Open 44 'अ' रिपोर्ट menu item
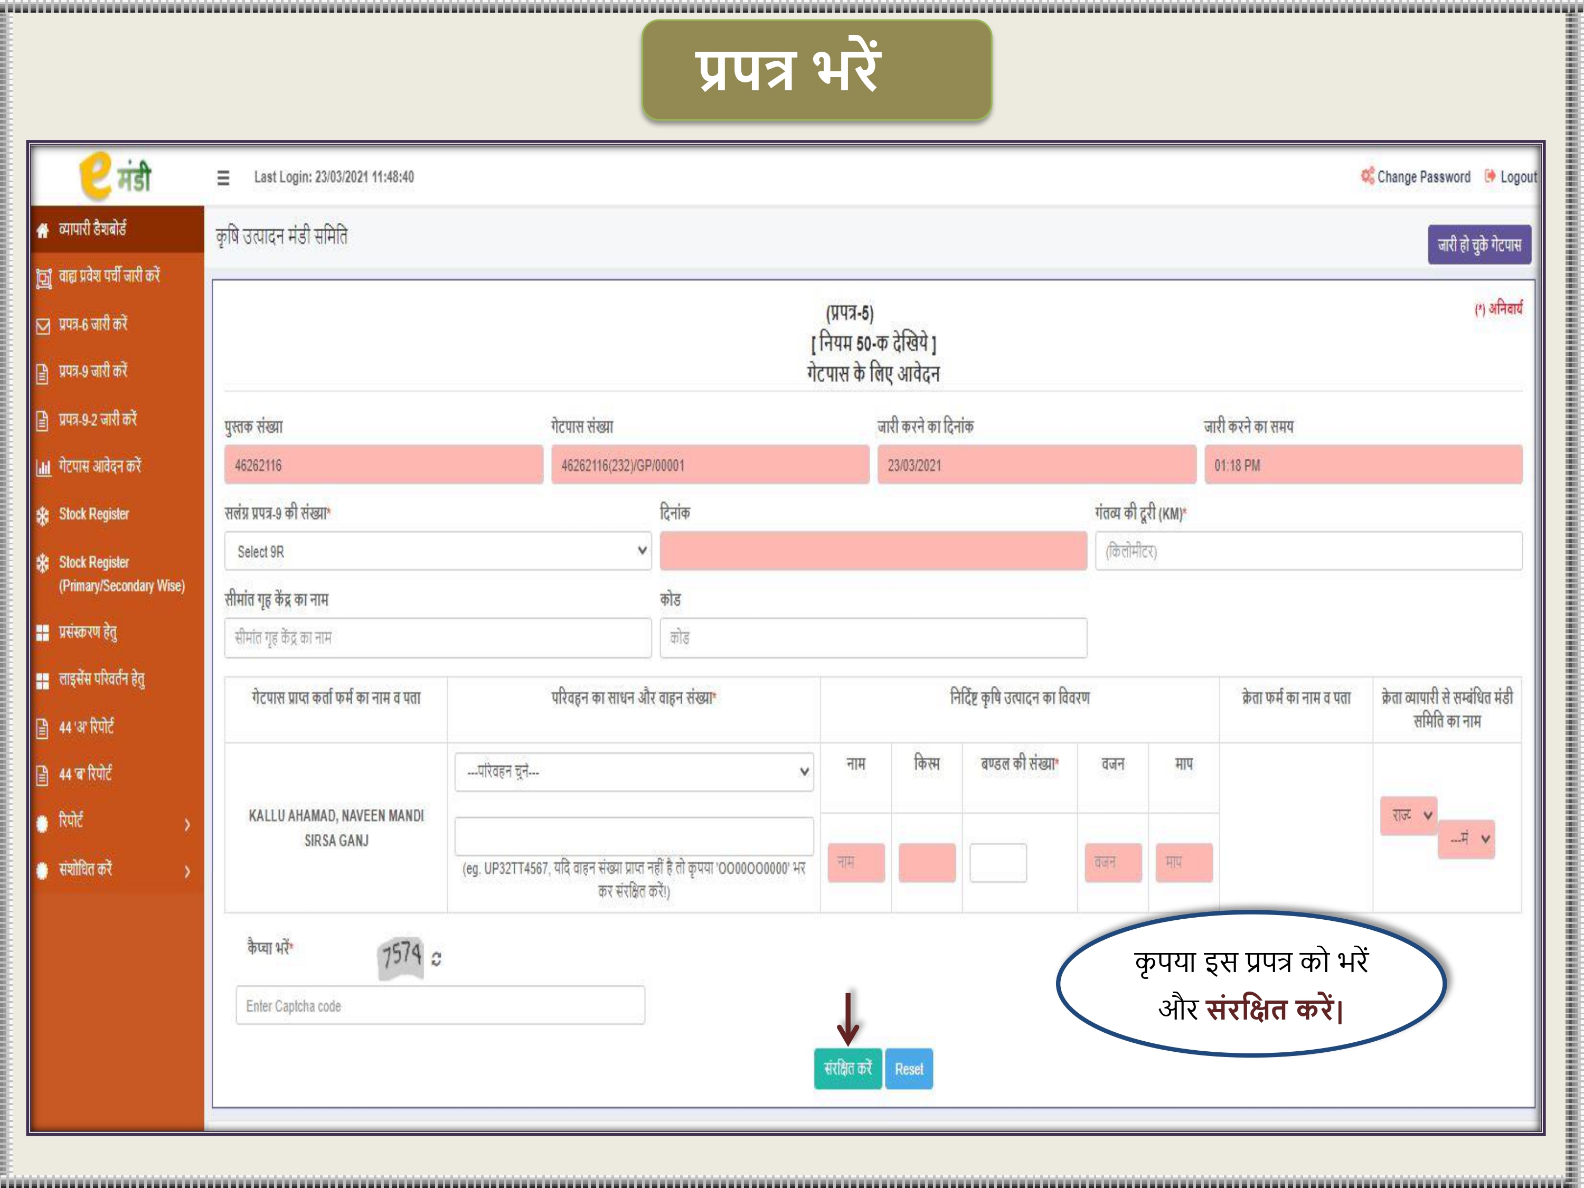Viewport: 1584px width, 1188px height. (117, 728)
